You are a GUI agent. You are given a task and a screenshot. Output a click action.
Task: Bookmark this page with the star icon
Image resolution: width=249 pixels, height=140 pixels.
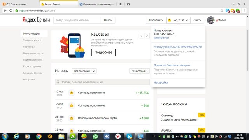pos(222,10)
